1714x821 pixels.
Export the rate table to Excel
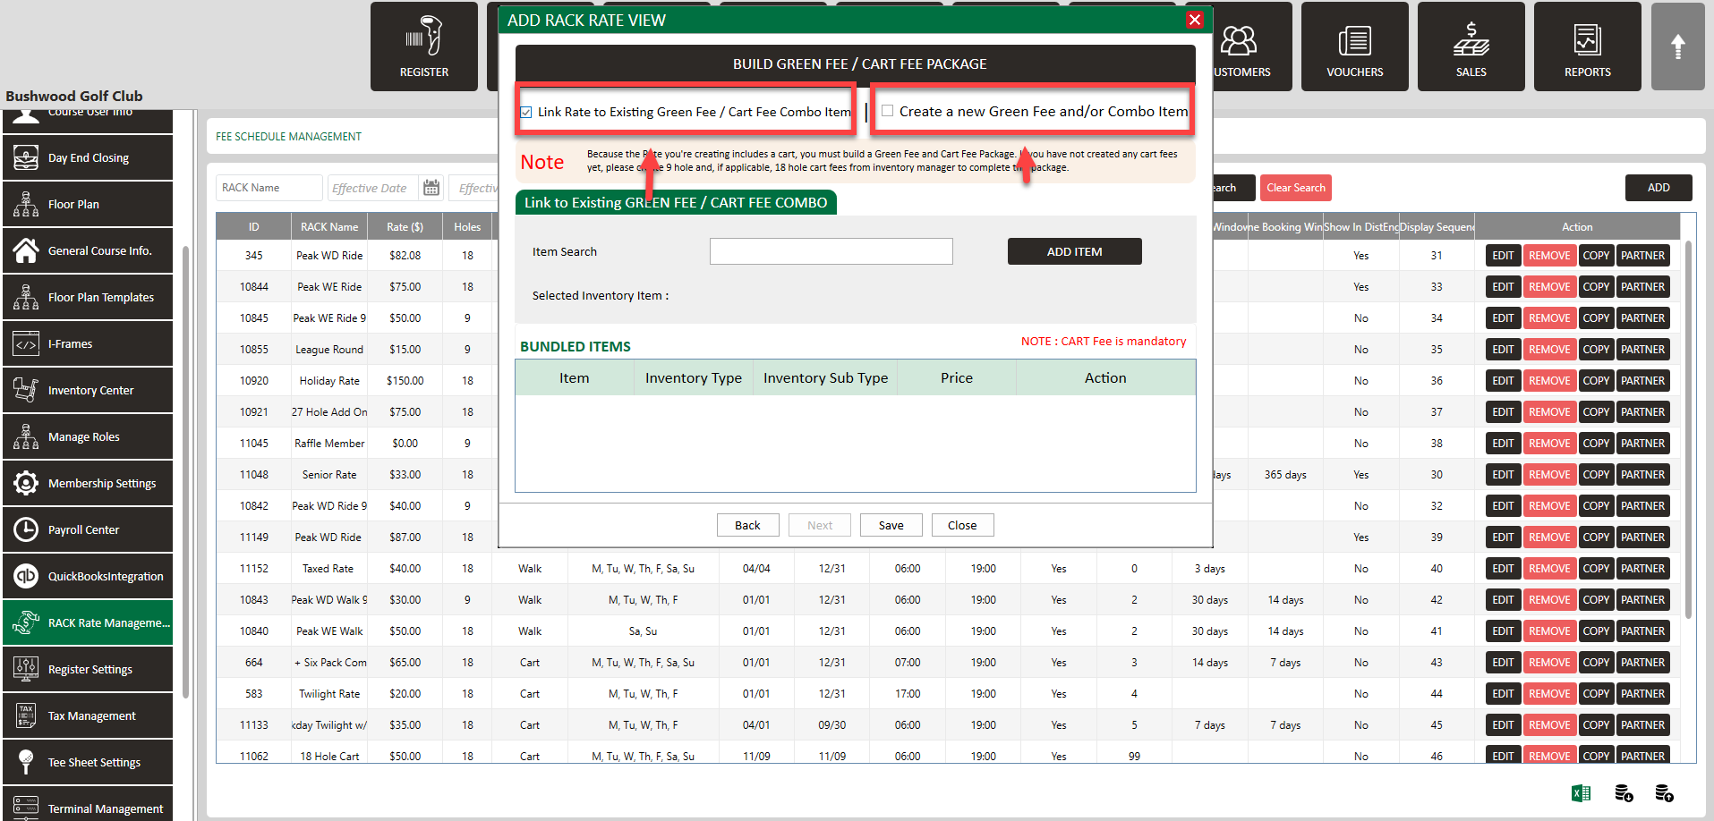(x=1581, y=793)
